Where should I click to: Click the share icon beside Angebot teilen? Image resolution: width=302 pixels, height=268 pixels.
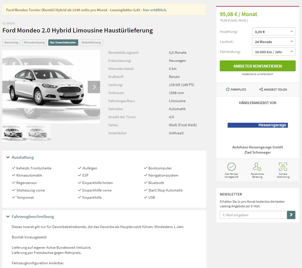point(261,89)
